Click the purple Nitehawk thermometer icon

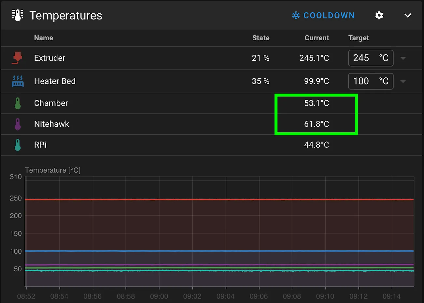pyautogui.click(x=18, y=124)
